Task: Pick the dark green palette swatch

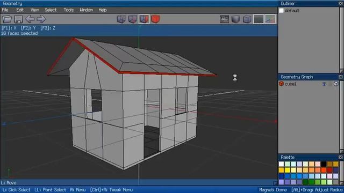Action: (x=306, y=182)
